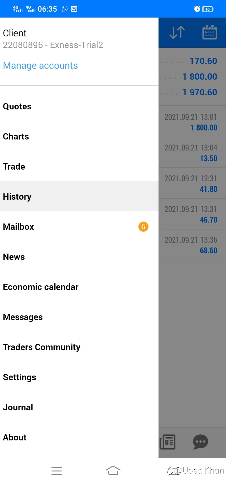Tap the Client account name header
This screenshot has height=484, width=226.
coord(15,33)
